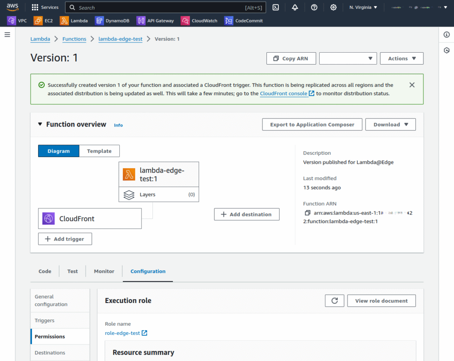
Task: Click the green success check icon
Action: [x=41, y=85]
